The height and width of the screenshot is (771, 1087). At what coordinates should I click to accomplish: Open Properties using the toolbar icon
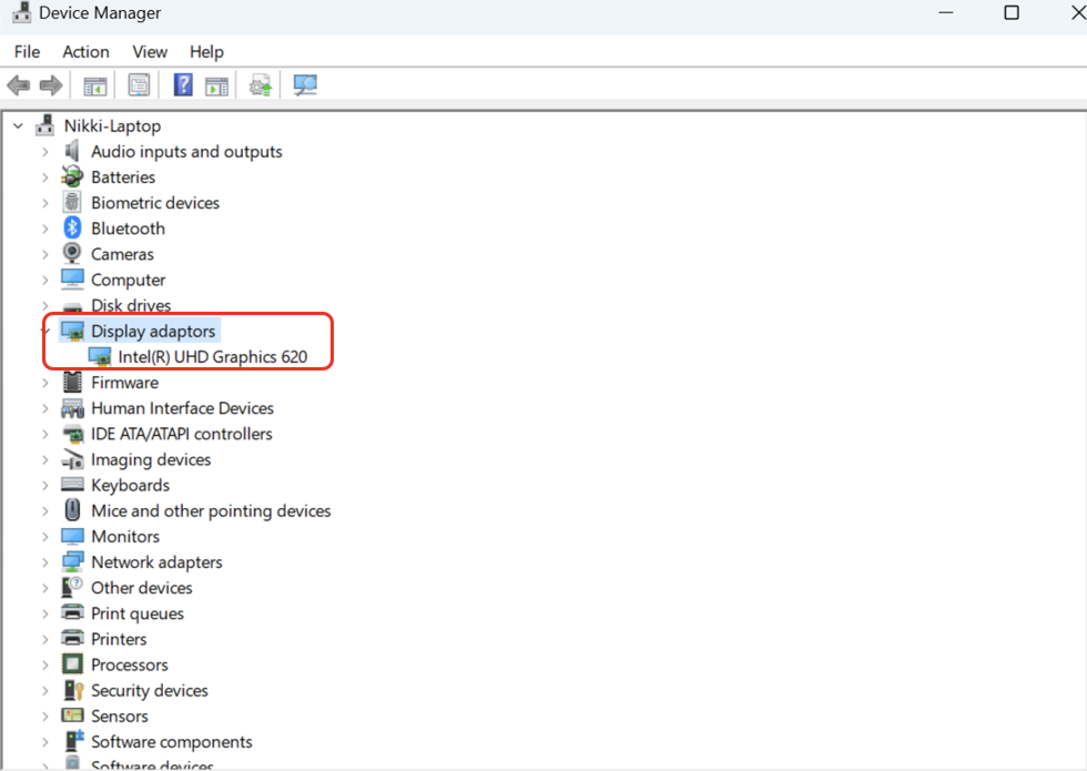139,85
